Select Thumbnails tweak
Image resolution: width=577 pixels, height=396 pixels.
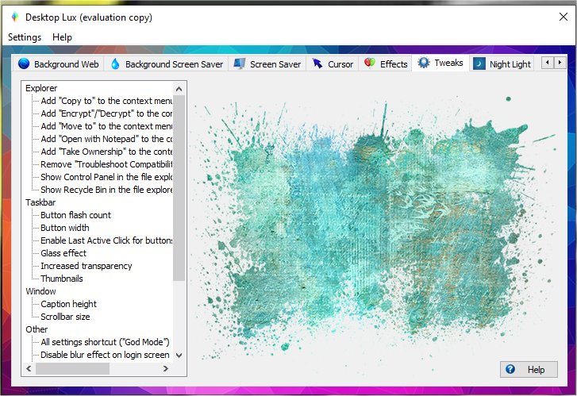[x=62, y=279]
